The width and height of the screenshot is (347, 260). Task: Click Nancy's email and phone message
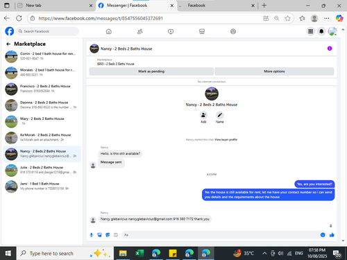click(x=155, y=219)
